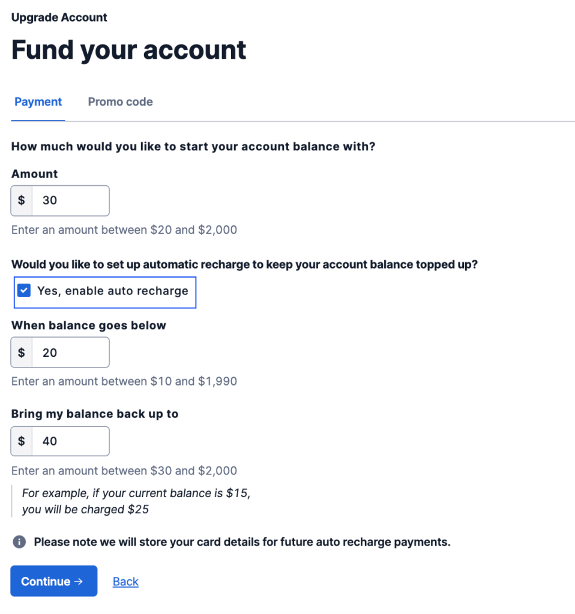
Task: Click the arrow icon inside Continue
Action: (79, 582)
